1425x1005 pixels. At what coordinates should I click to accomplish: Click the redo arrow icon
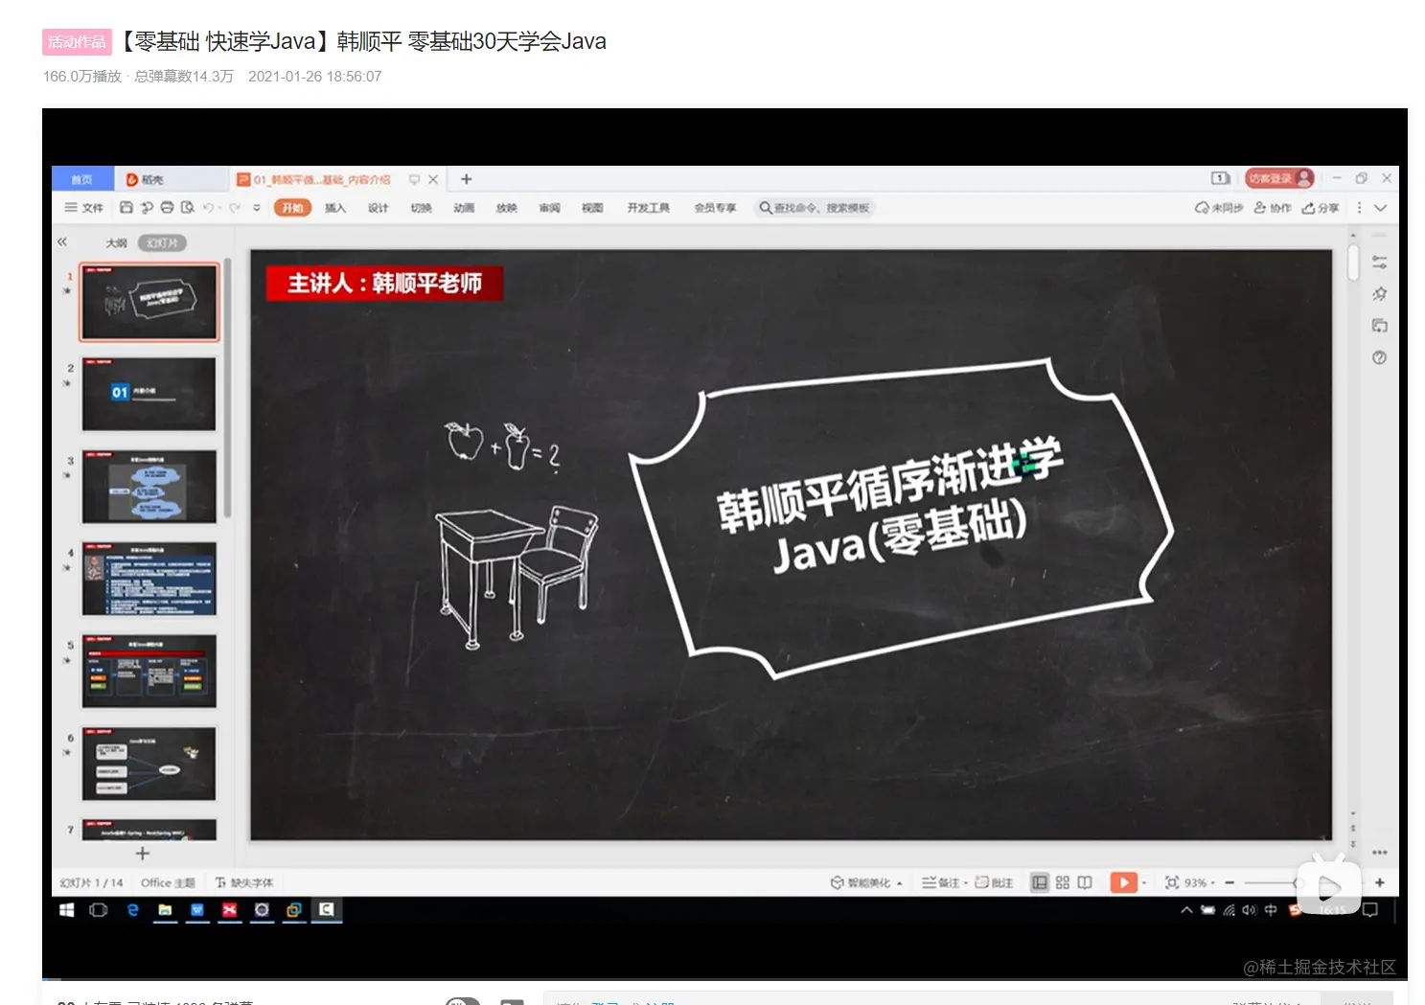234,208
